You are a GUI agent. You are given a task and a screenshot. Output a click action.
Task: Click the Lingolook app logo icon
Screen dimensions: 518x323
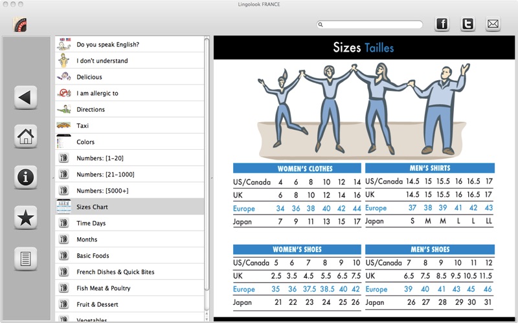tap(20, 25)
